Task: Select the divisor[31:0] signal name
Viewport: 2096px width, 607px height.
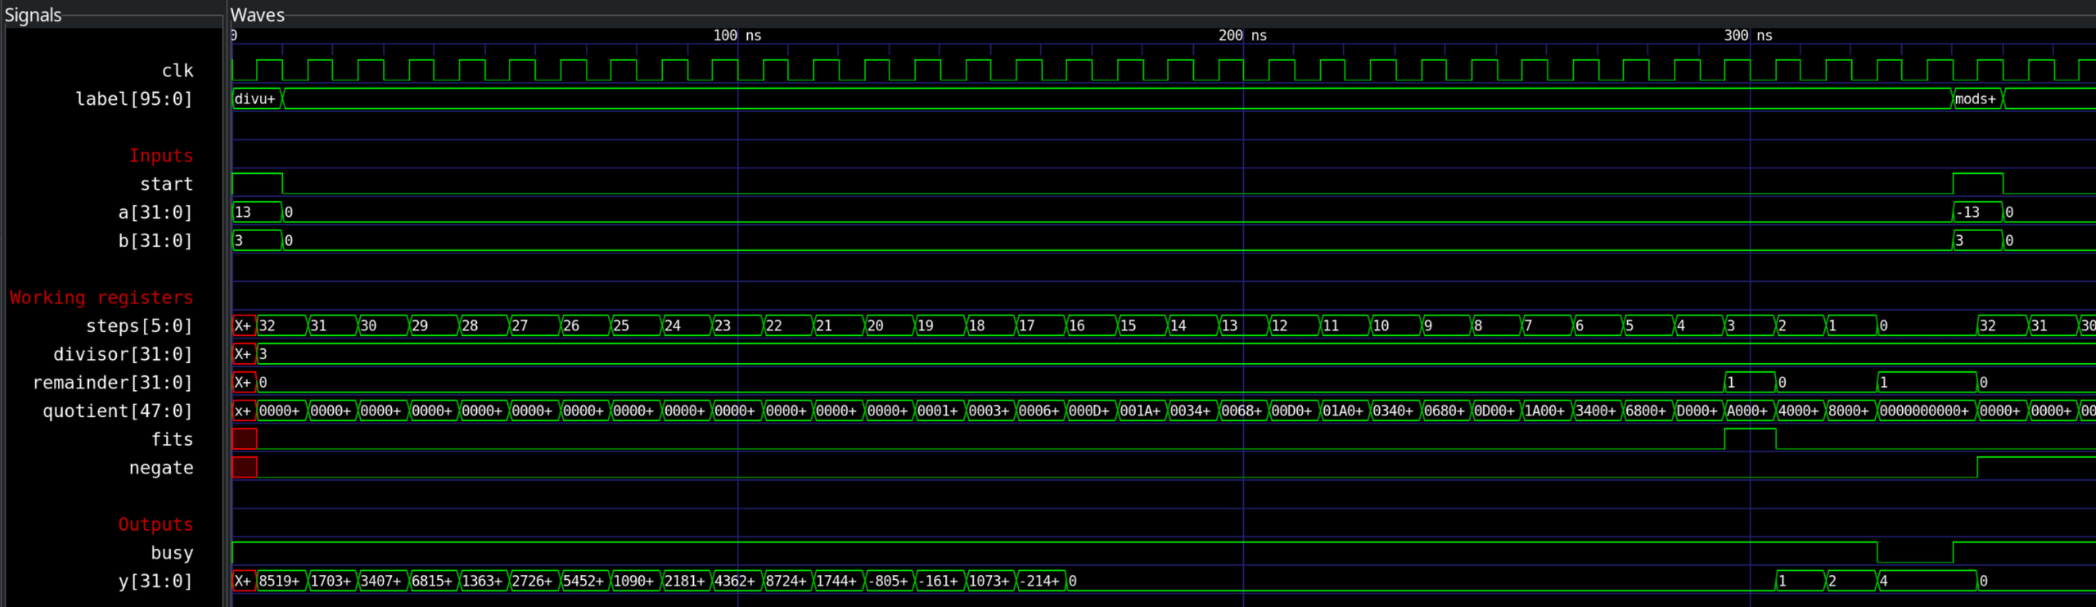Action: point(123,355)
